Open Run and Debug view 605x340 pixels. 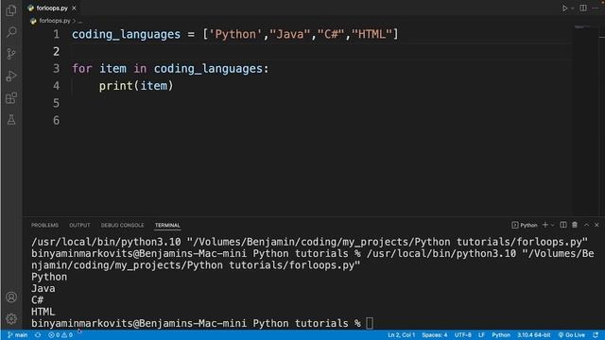click(x=11, y=76)
